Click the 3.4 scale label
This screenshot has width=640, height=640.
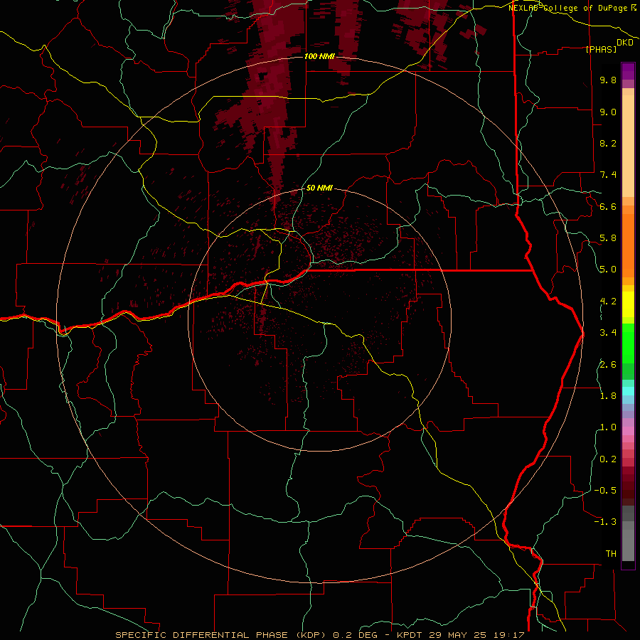point(608,333)
